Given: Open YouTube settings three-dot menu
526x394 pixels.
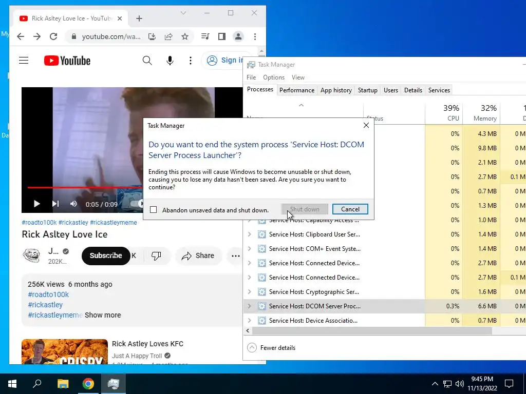Looking at the screenshot, I should point(191,61).
